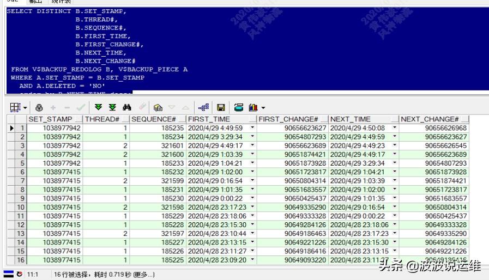Select row 10 via its row number
The image size is (489, 280).
pos(21,208)
